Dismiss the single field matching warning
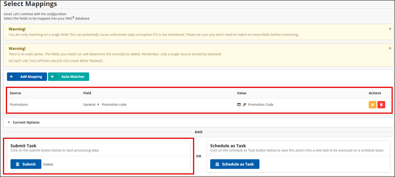395x177 pixels. (390, 29)
